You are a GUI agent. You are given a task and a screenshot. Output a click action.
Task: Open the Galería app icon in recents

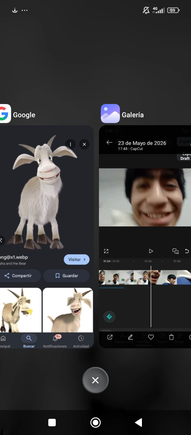pos(110,114)
